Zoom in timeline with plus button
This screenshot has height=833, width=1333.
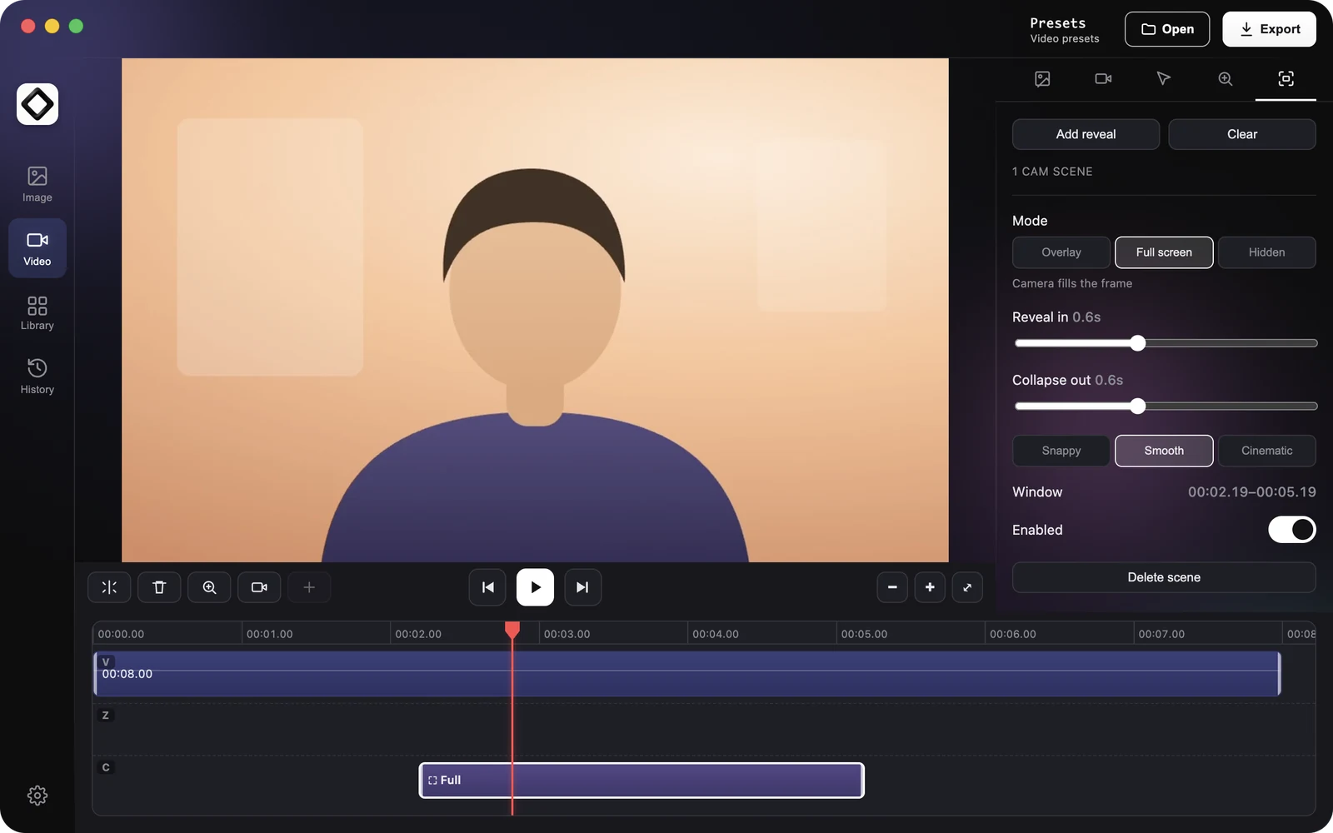point(930,587)
